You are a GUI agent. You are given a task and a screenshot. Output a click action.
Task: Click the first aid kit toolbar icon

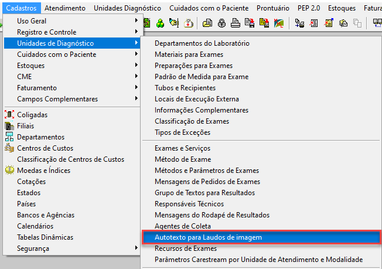point(189,23)
